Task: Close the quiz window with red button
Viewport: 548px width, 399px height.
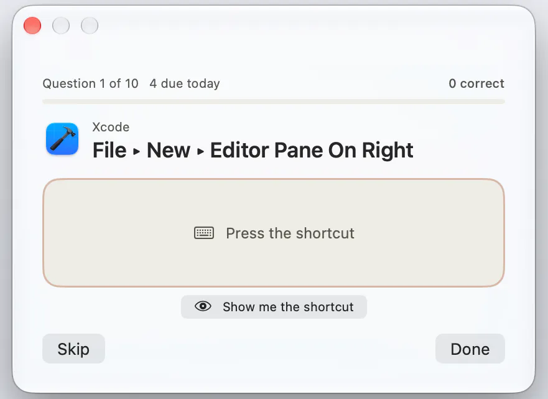Action: pyautogui.click(x=32, y=26)
